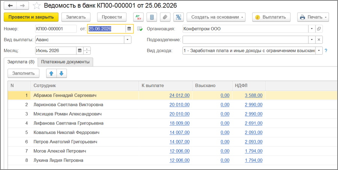Open the Печать dropdown menu
Screen dimensions: 338x170
point(313,17)
